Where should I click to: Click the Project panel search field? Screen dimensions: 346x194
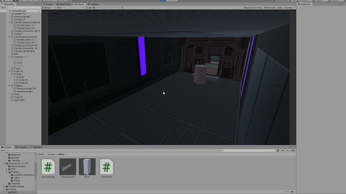(248, 151)
